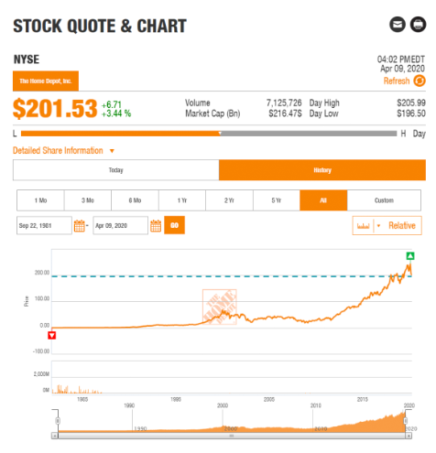Open the end date calendar icon
Screen dimensions: 436x453
(156, 226)
